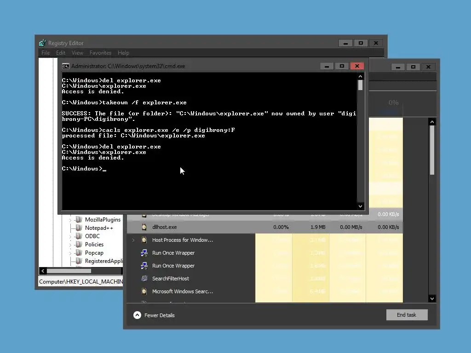Open the Favorites menu in Registry Editor
Viewport: 471px width, 353px height.
(x=100, y=53)
